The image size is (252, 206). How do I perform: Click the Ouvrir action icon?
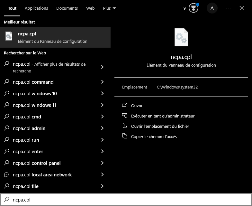tap(125, 106)
